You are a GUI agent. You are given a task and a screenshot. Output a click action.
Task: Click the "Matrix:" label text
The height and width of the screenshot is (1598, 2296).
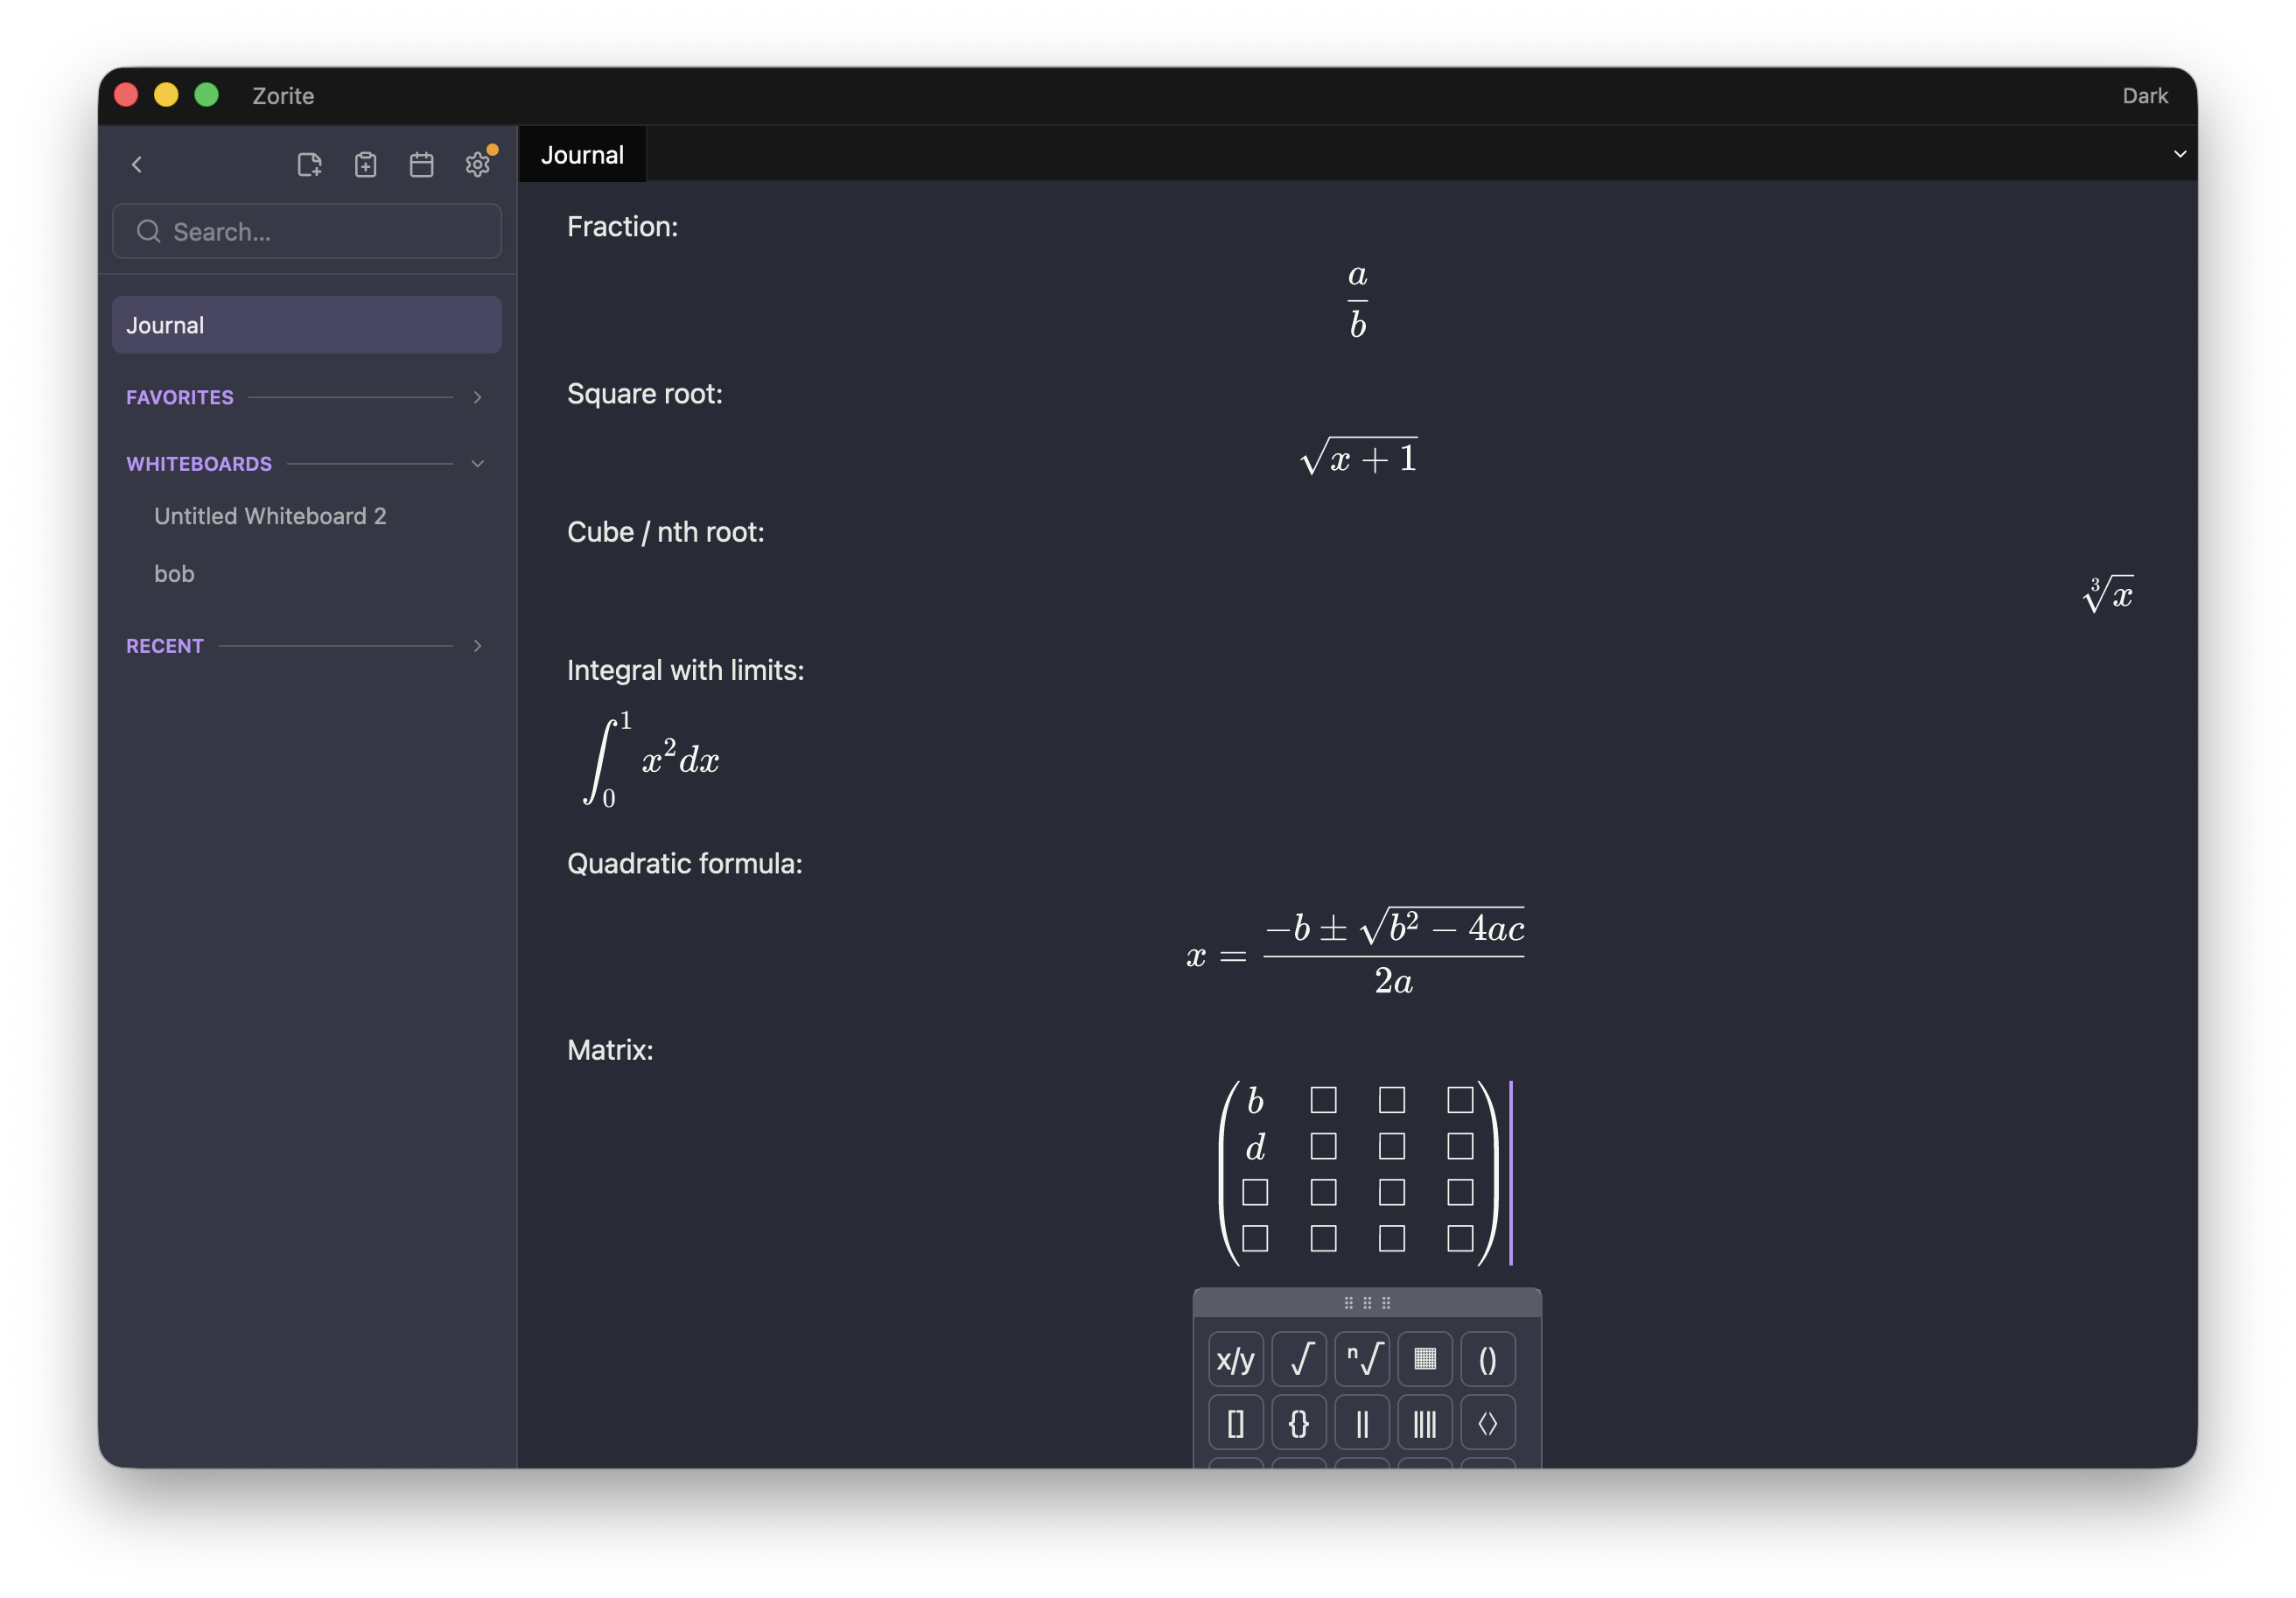610,1050
